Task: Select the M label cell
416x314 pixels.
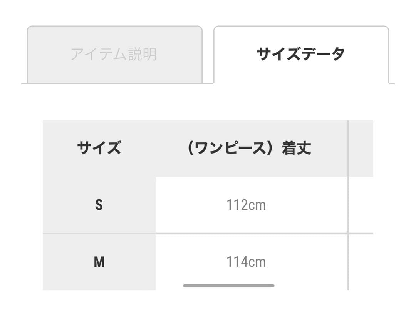Action: coord(99,262)
